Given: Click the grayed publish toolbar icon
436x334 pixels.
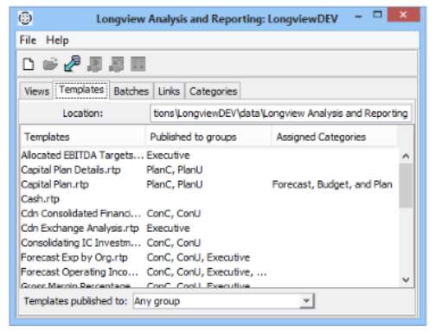Looking at the screenshot, I should tap(95, 64).
